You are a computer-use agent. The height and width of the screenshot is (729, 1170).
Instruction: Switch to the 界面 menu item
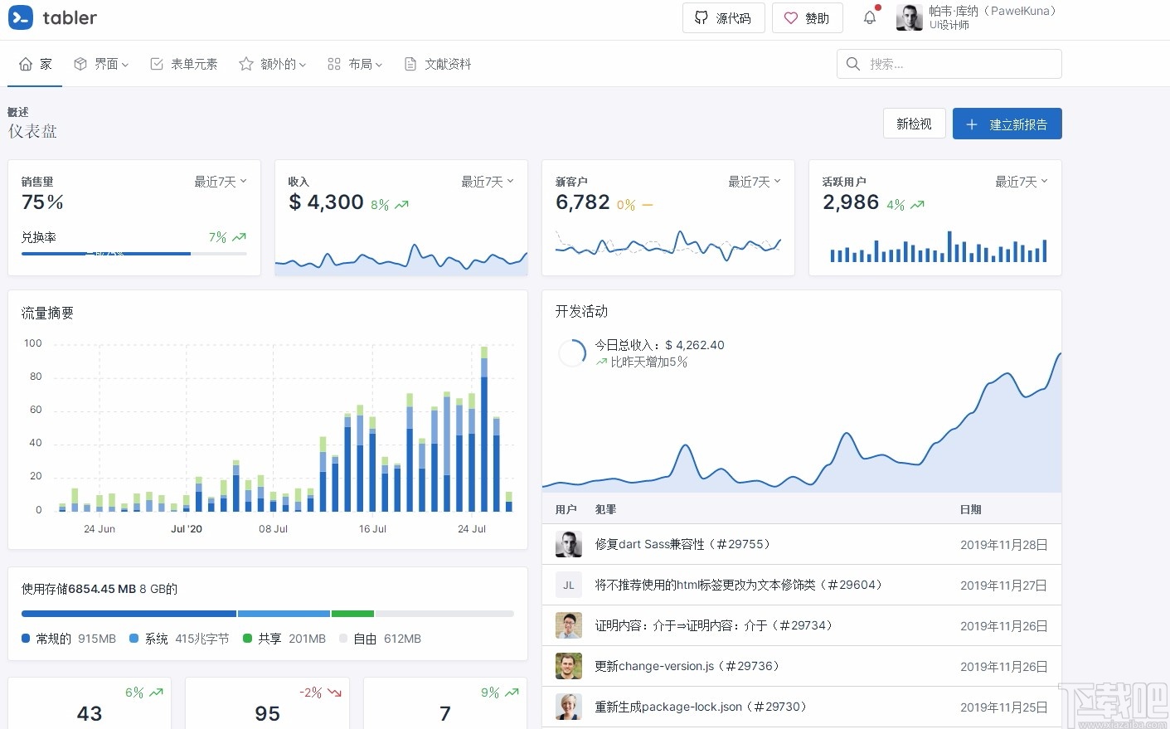pos(101,63)
